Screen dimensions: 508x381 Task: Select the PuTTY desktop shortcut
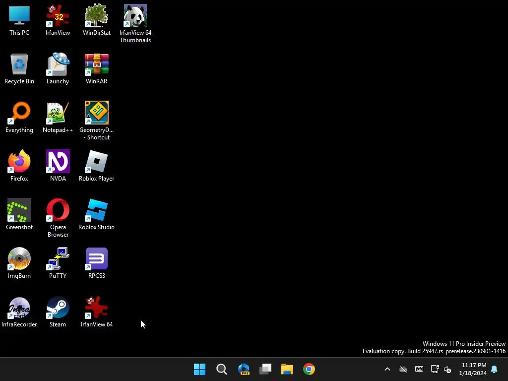(58, 263)
